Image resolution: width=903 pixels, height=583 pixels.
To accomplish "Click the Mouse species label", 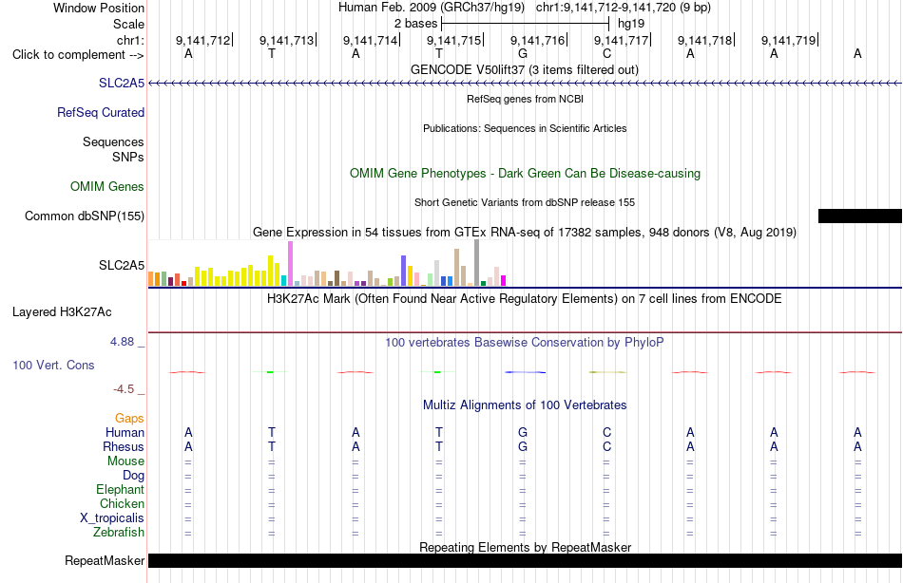I will [125, 461].
